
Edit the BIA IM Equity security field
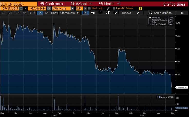click(18, 4)
